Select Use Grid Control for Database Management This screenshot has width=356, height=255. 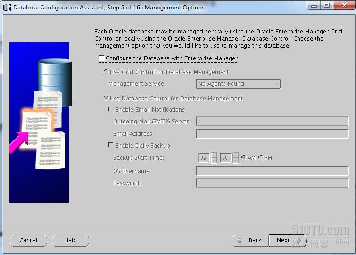click(106, 72)
